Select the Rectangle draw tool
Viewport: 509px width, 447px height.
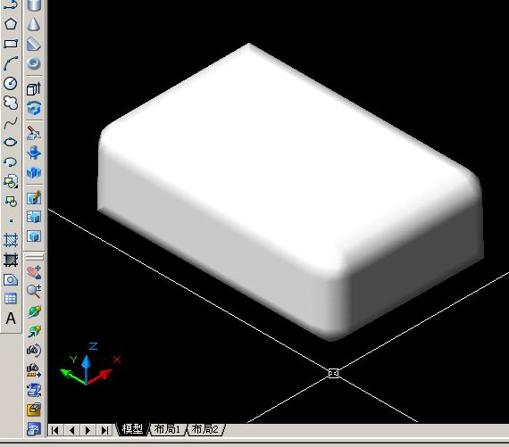pos(11,44)
